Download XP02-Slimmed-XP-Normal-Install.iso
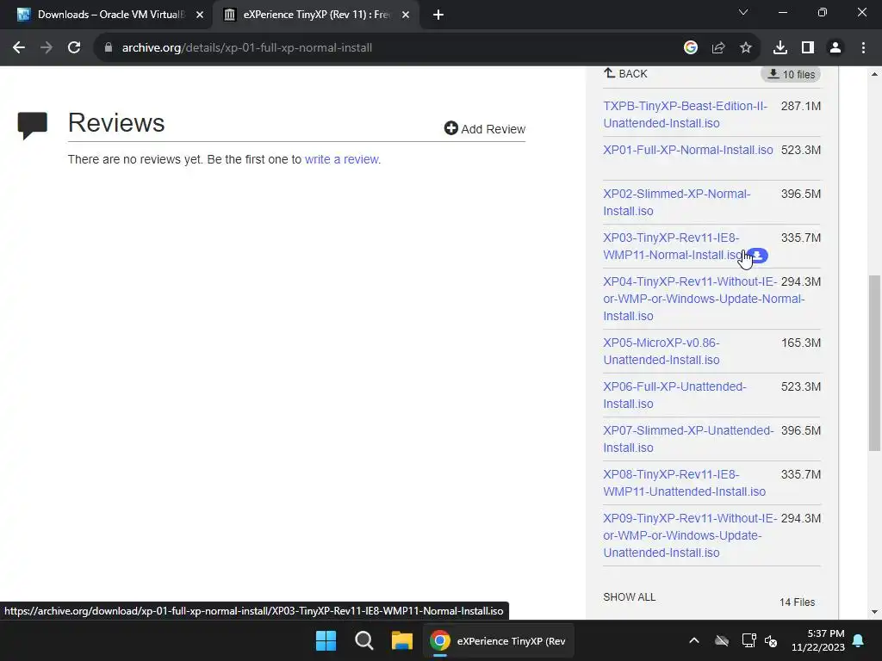 point(677,202)
